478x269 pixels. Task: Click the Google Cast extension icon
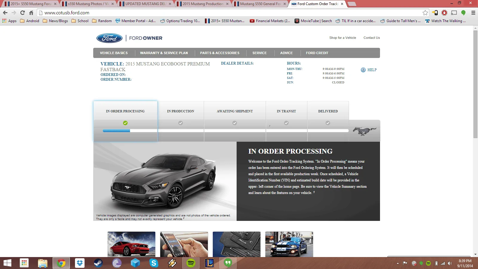454,13
